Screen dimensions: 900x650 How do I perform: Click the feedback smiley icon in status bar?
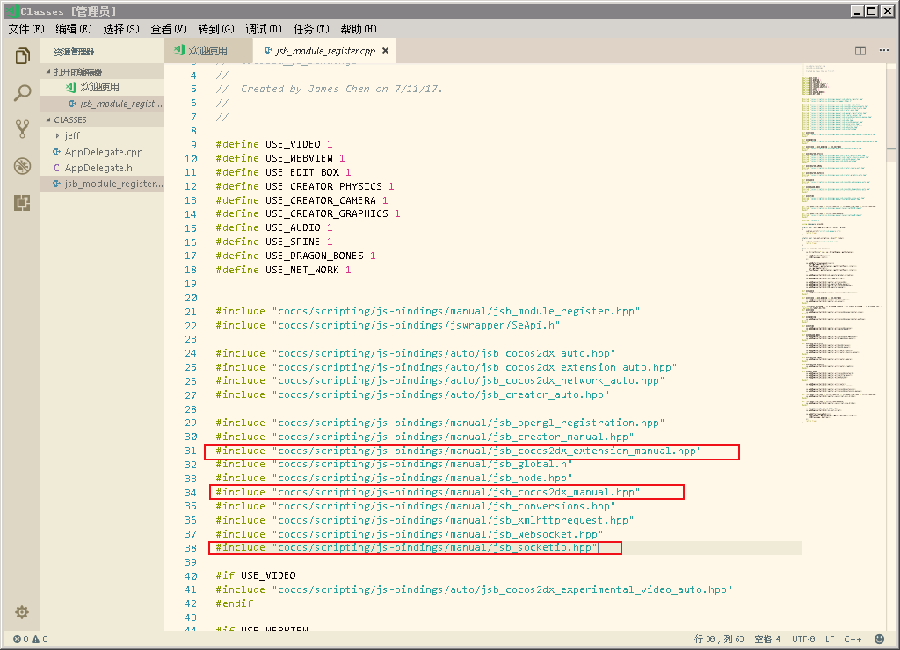tap(879, 639)
